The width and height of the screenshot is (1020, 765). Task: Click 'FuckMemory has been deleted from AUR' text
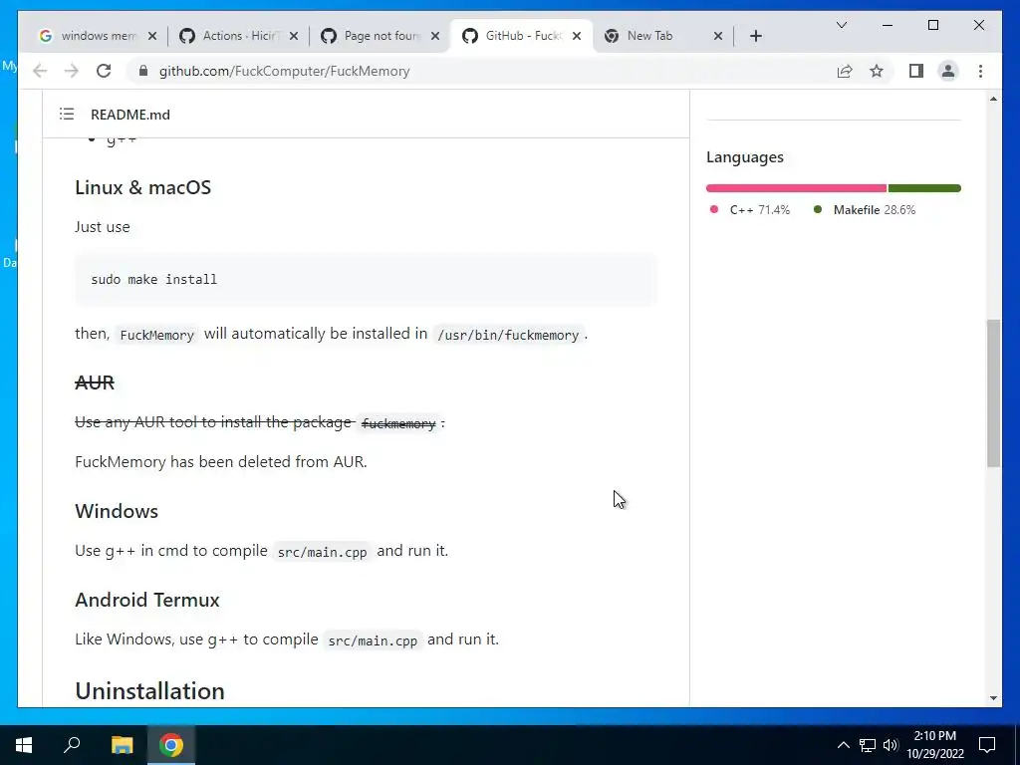coord(221,462)
